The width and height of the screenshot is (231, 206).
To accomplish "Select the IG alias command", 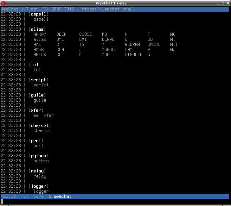I will pos(82,44).
